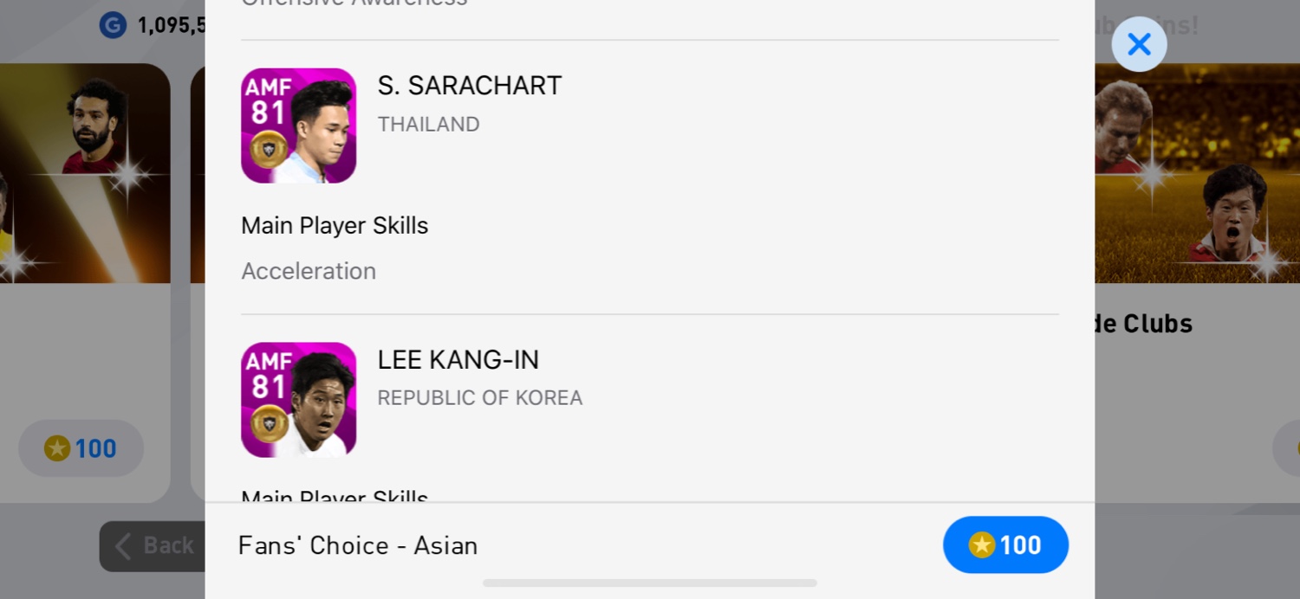The width and height of the screenshot is (1300, 599).
Task: Tap the gray 100 coins pill on left card
Action: tap(81, 448)
